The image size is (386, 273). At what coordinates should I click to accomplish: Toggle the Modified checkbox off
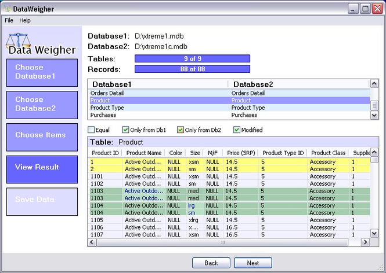coord(237,130)
